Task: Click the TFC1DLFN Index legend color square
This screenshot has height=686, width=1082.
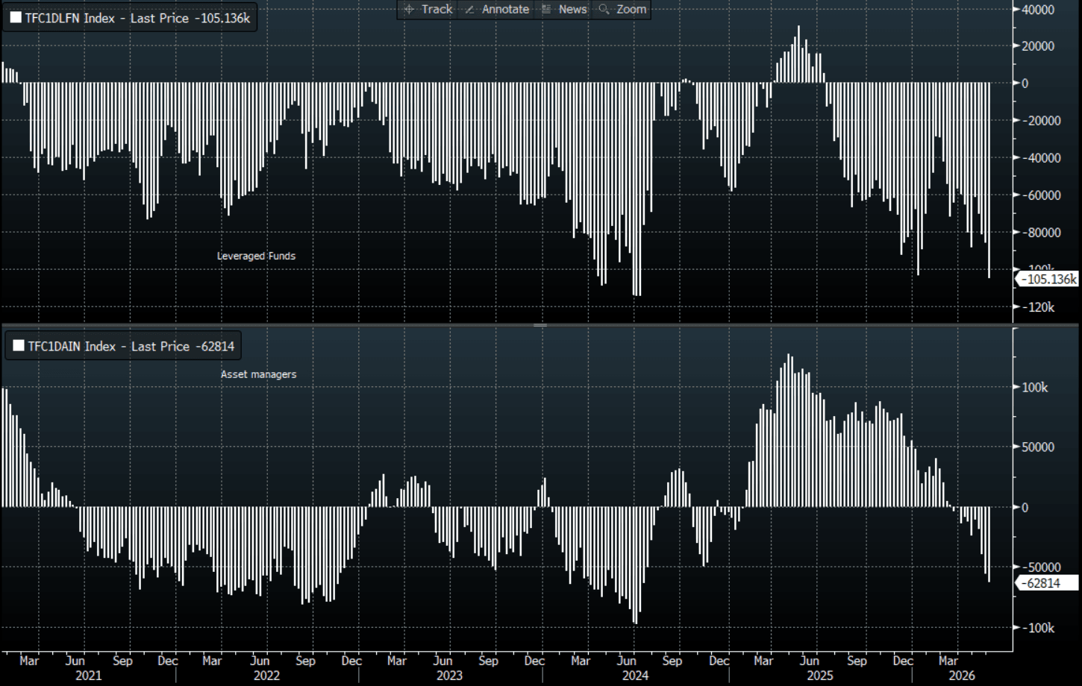Action: tap(16, 18)
